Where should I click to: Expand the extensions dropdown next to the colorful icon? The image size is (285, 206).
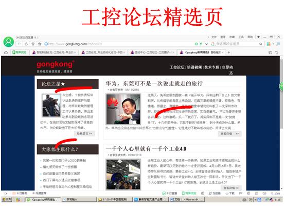[x=273, y=44]
